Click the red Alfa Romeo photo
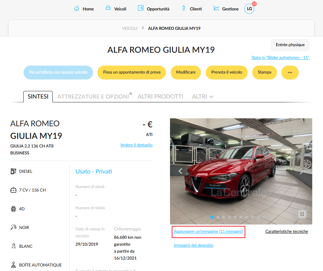 click(x=241, y=171)
